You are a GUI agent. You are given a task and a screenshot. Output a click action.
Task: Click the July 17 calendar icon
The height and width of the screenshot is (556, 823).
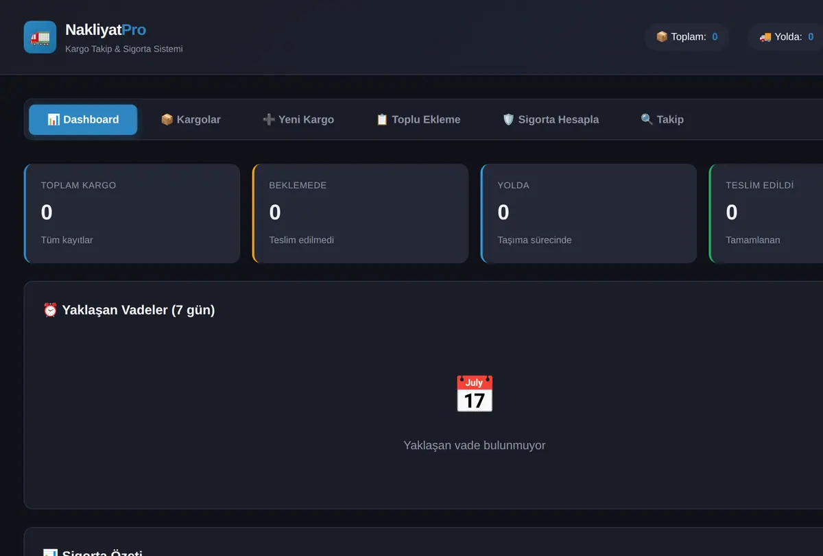click(x=475, y=394)
